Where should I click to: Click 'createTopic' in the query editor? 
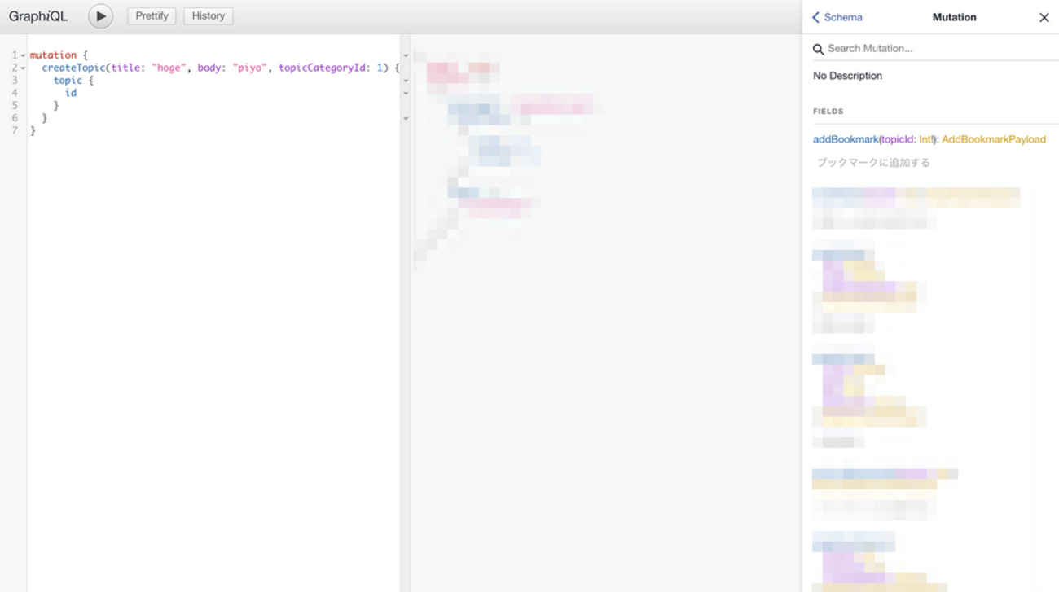74,68
